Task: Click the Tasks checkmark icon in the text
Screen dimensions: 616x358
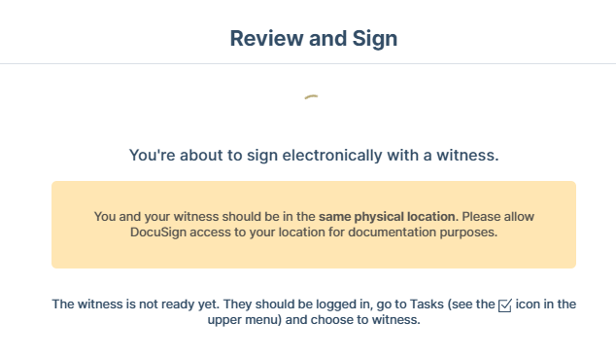Action: (505, 305)
